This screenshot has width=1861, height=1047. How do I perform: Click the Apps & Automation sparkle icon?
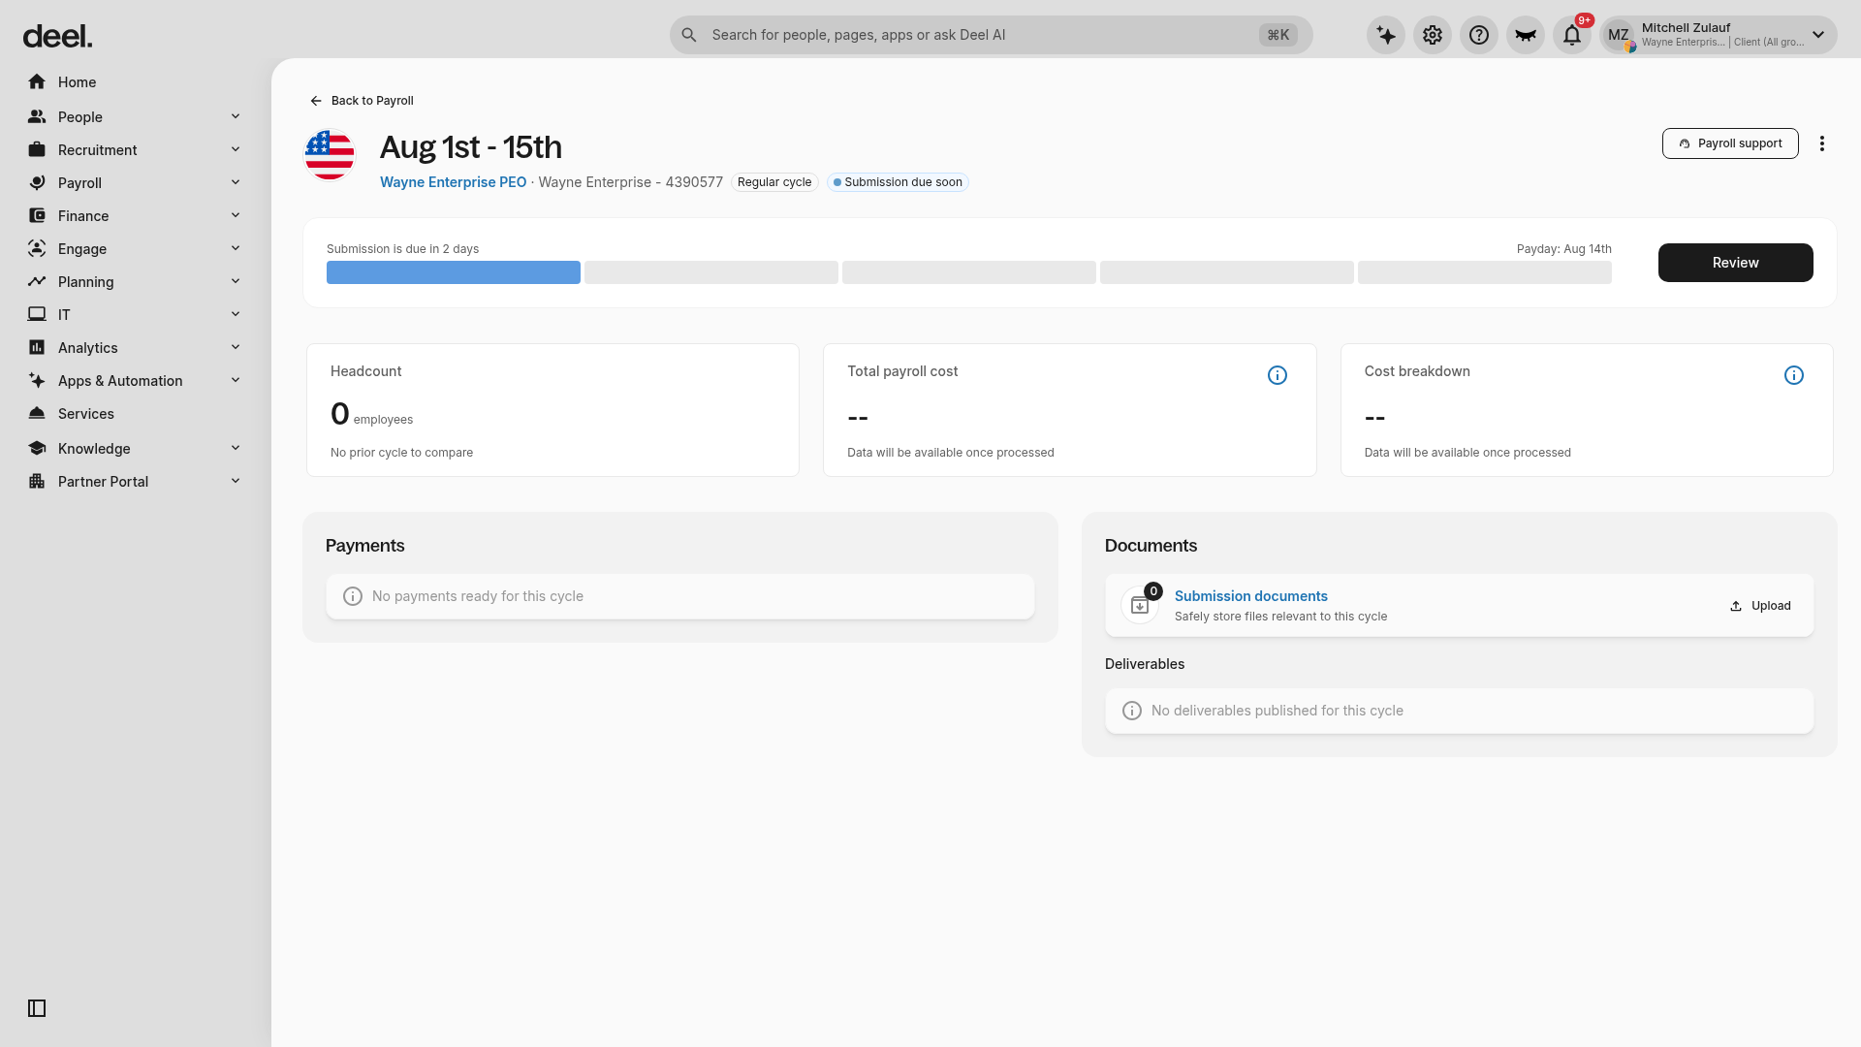tap(37, 380)
